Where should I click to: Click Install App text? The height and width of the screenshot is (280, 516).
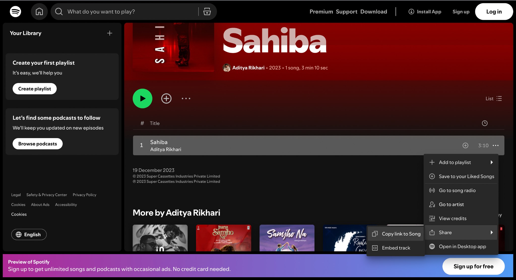click(x=429, y=12)
